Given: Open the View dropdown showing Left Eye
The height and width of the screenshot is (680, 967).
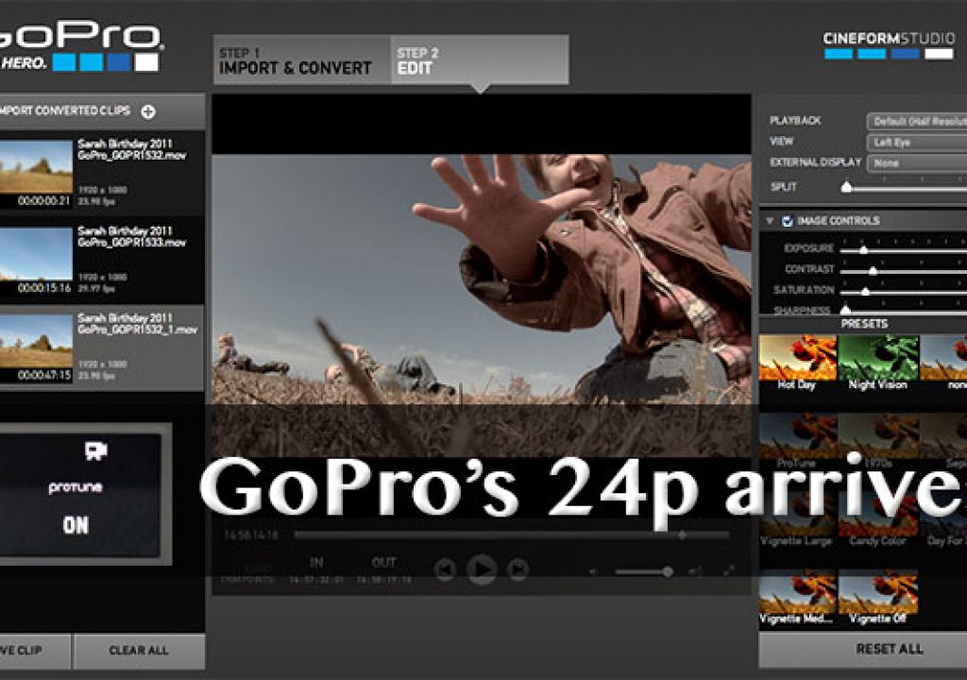Looking at the screenshot, I should (x=917, y=142).
